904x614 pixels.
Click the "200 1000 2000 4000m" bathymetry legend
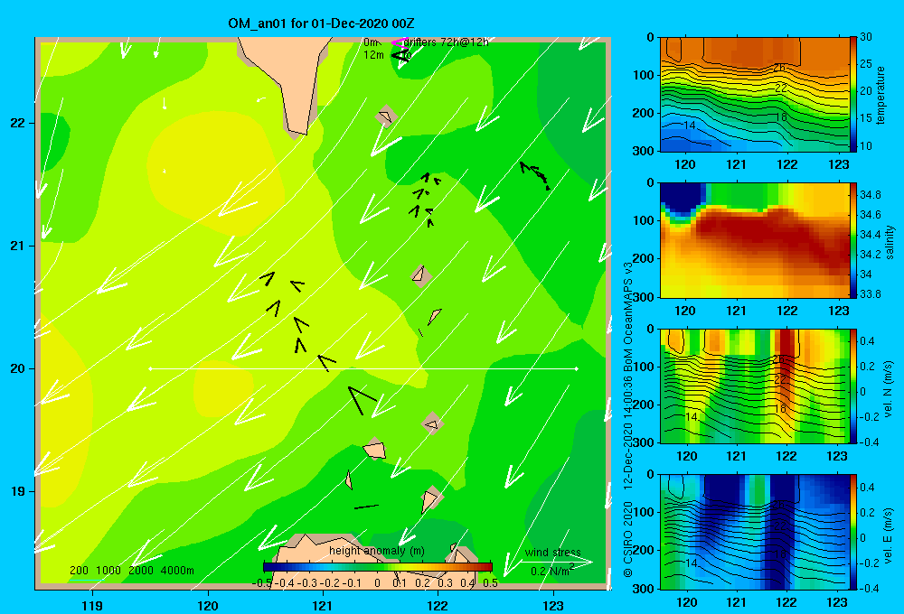[x=131, y=571]
